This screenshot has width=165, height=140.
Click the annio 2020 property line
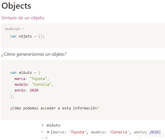[x=26, y=90]
